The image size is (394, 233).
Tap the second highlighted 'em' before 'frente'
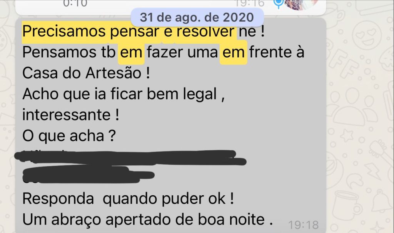click(234, 52)
